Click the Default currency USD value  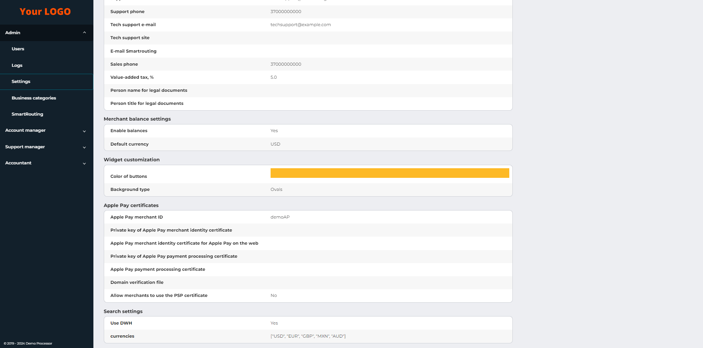pyautogui.click(x=275, y=144)
